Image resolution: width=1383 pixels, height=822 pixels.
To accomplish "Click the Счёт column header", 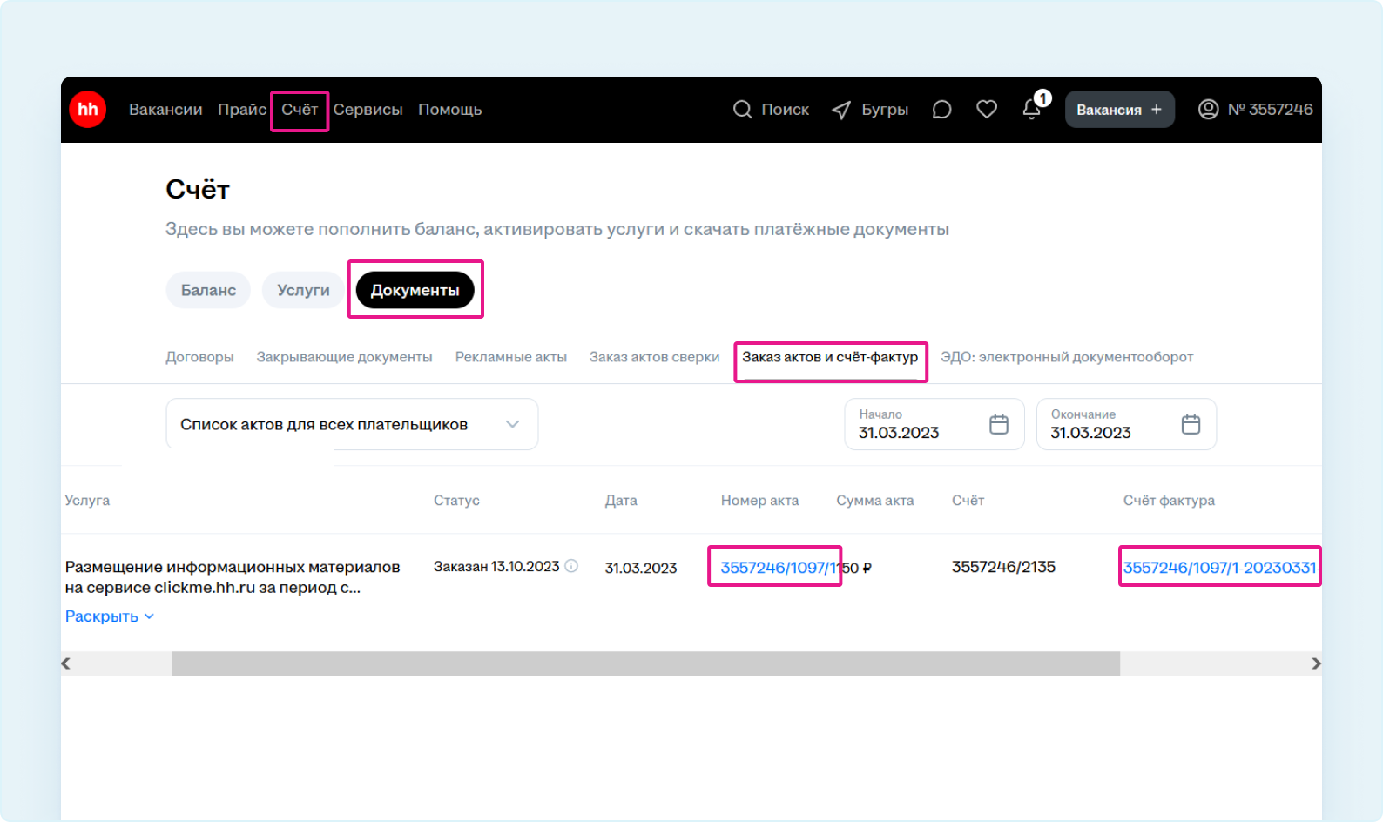I will pos(968,501).
